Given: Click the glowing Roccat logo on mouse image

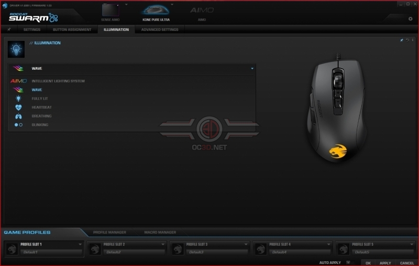Looking at the screenshot, I should [x=338, y=151].
